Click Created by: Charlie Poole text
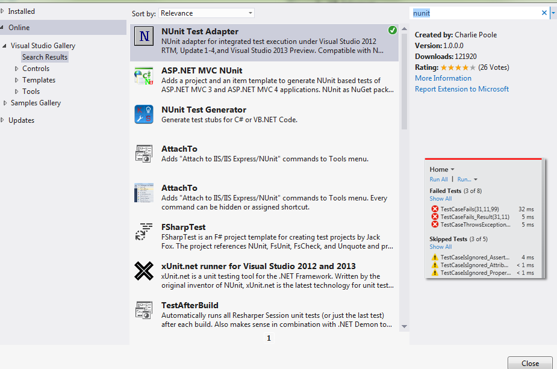Viewport: 557px width, 369px height. [x=456, y=35]
